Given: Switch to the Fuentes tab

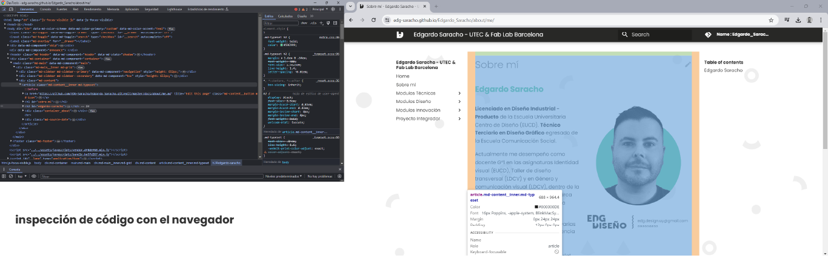Looking at the screenshot, I should [x=62, y=9].
